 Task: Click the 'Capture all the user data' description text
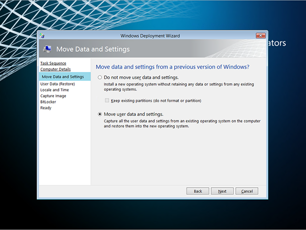(x=182, y=123)
